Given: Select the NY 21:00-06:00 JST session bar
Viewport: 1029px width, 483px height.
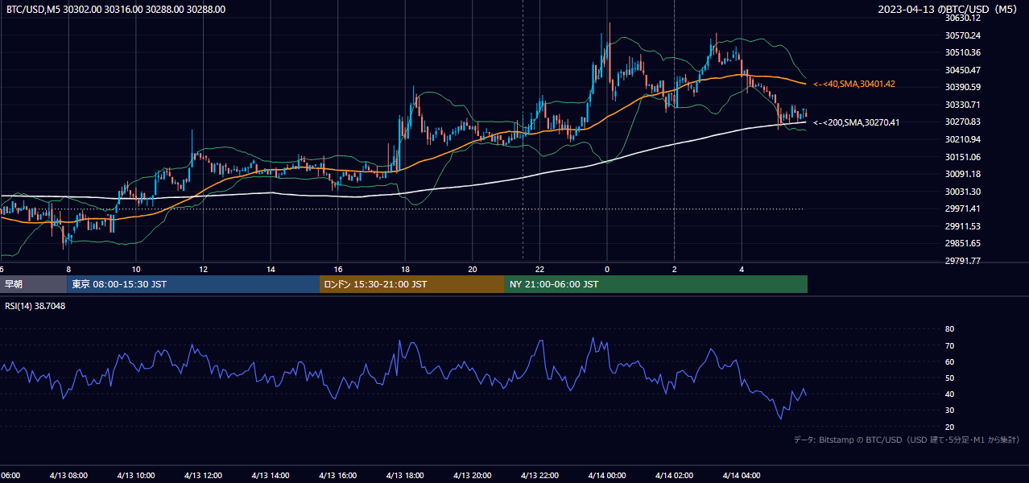Looking at the screenshot, I should tap(656, 284).
